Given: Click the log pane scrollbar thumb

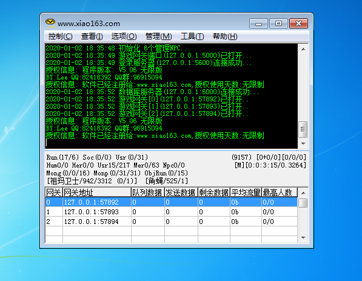Looking at the screenshot, I should click(x=303, y=129).
